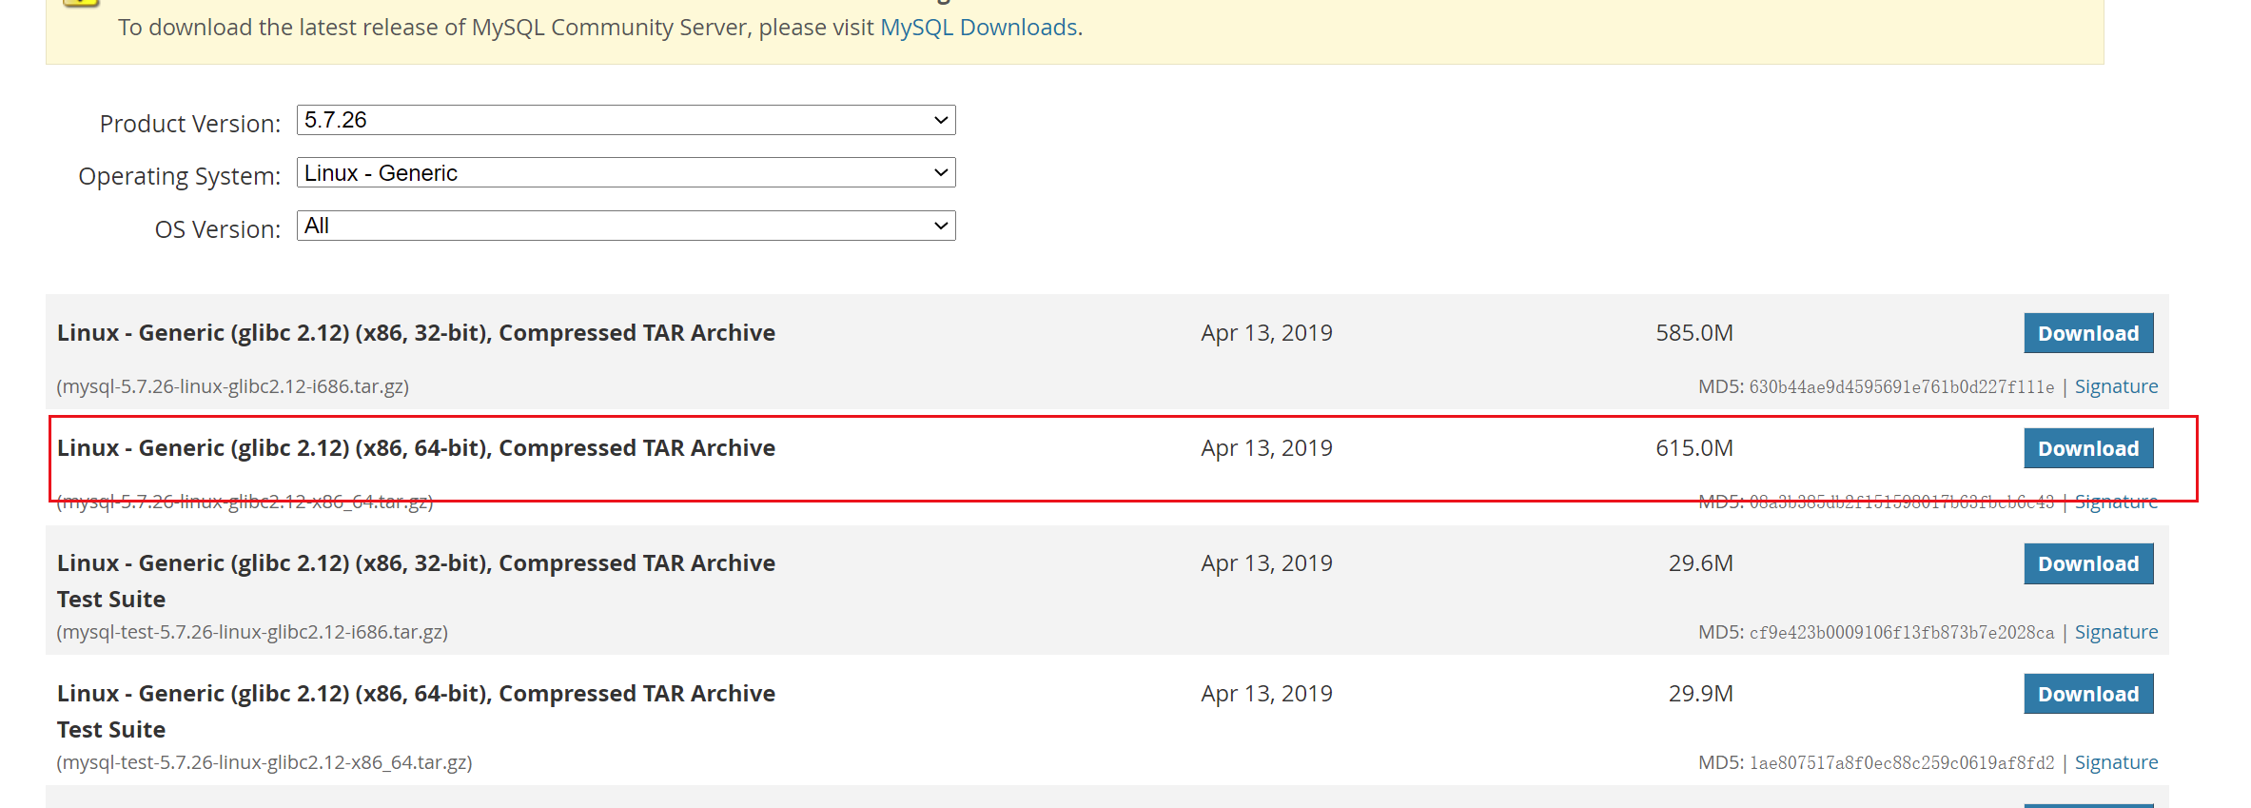
Task: Open Signature link for mysql-test x86_64 archive
Action: click(x=2116, y=762)
